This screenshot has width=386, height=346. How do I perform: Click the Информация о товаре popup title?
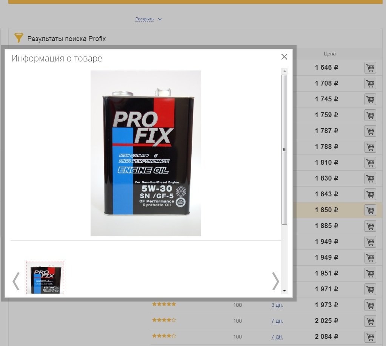coord(57,58)
